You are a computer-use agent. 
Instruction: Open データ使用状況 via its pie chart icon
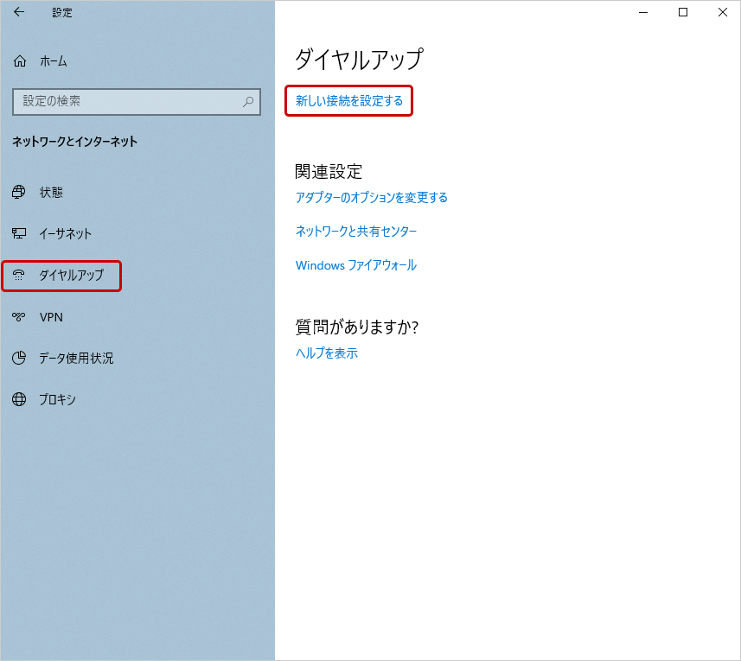(19, 359)
